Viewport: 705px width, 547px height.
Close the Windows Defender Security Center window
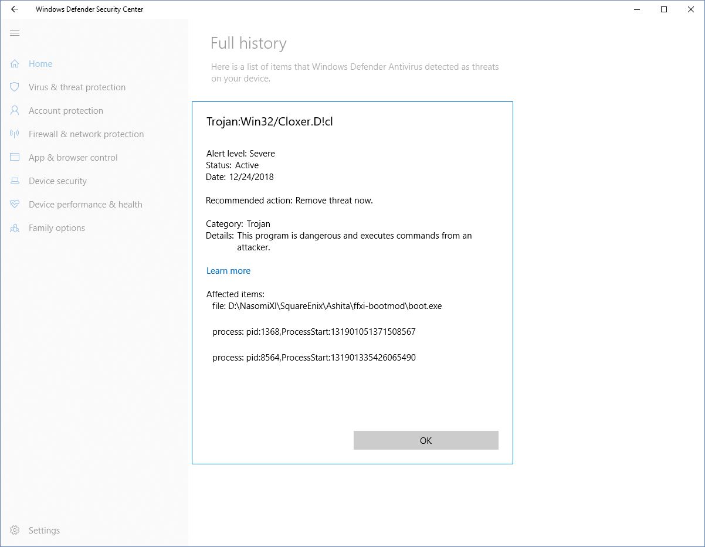[691, 9]
